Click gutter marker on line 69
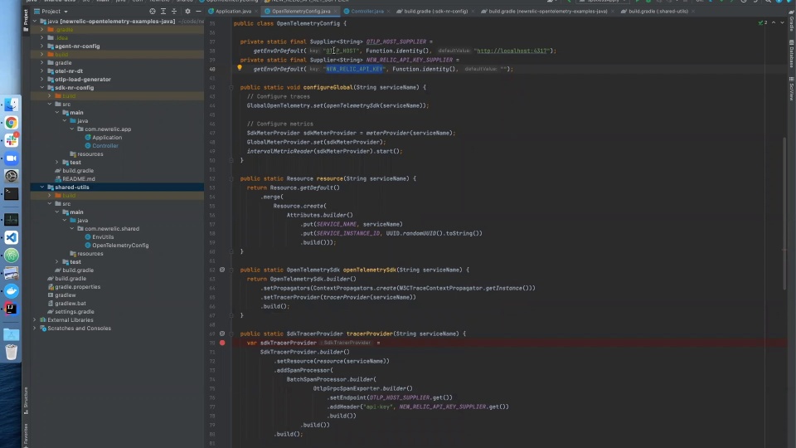This screenshot has height=448, width=796. [x=222, y=334]
